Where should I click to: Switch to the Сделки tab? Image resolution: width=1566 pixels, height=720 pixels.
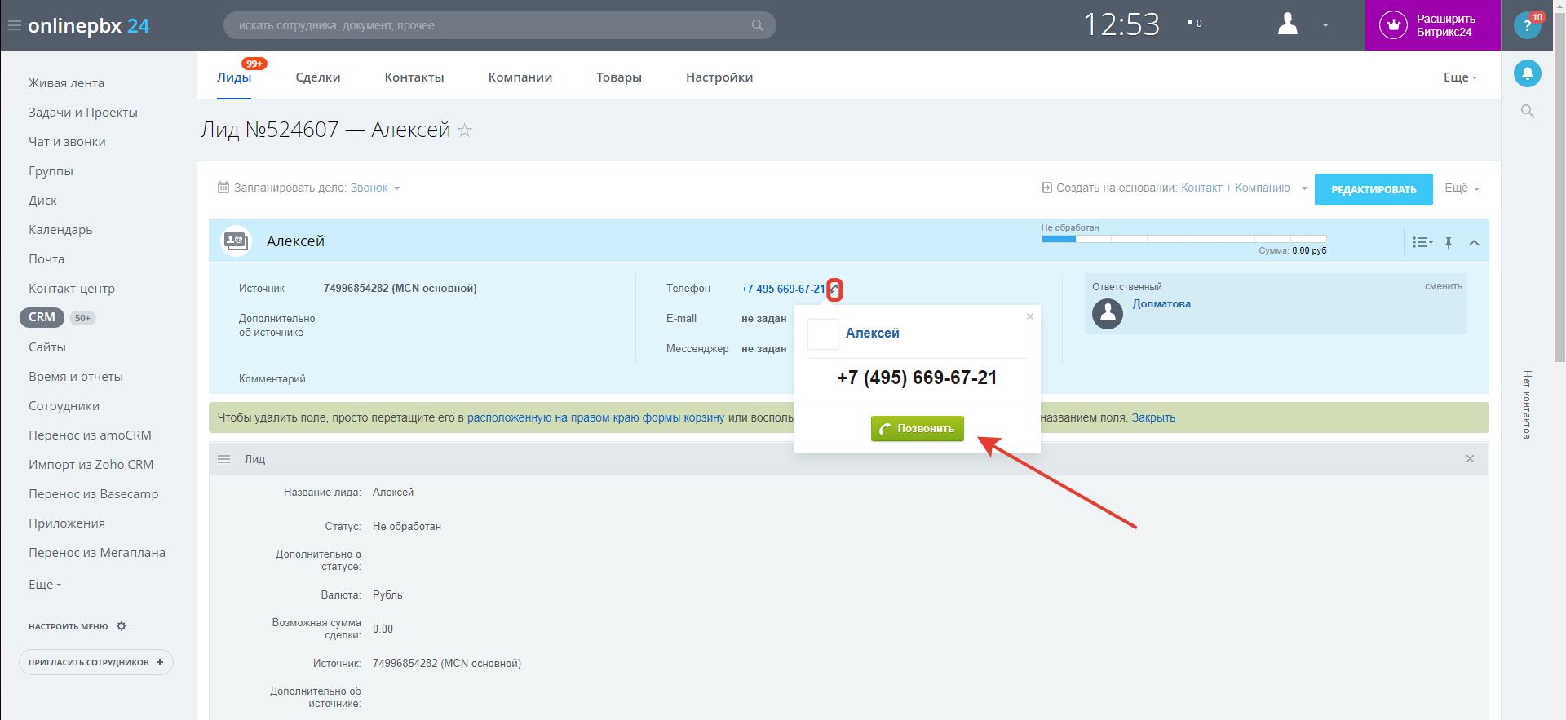(x=318, y=77)
